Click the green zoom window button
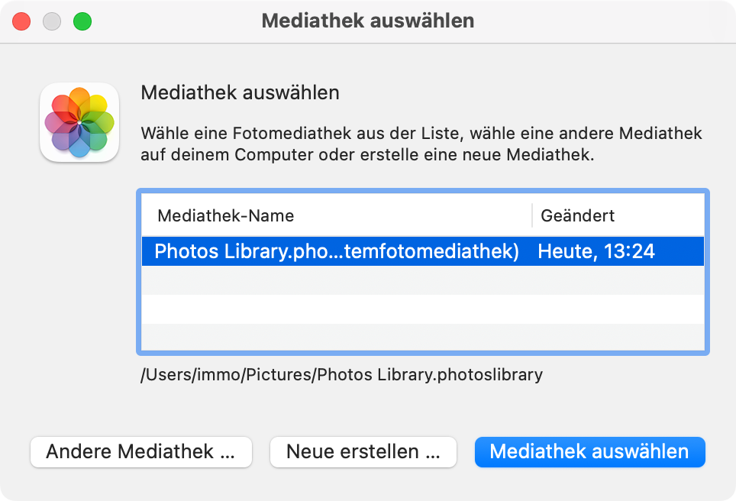The width and height of the screenshot is (736, 501). pyautogui.click(x=82, y=21)
